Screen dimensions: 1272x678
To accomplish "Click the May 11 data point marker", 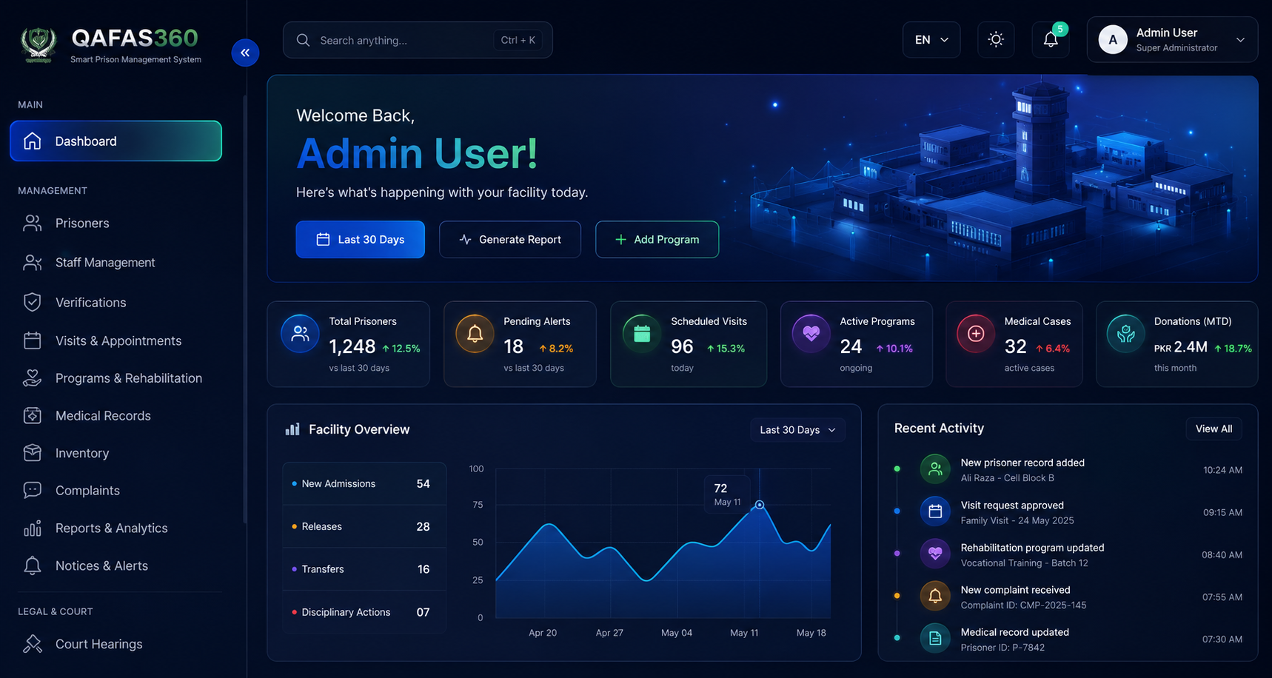I will (x=759, y=505).
